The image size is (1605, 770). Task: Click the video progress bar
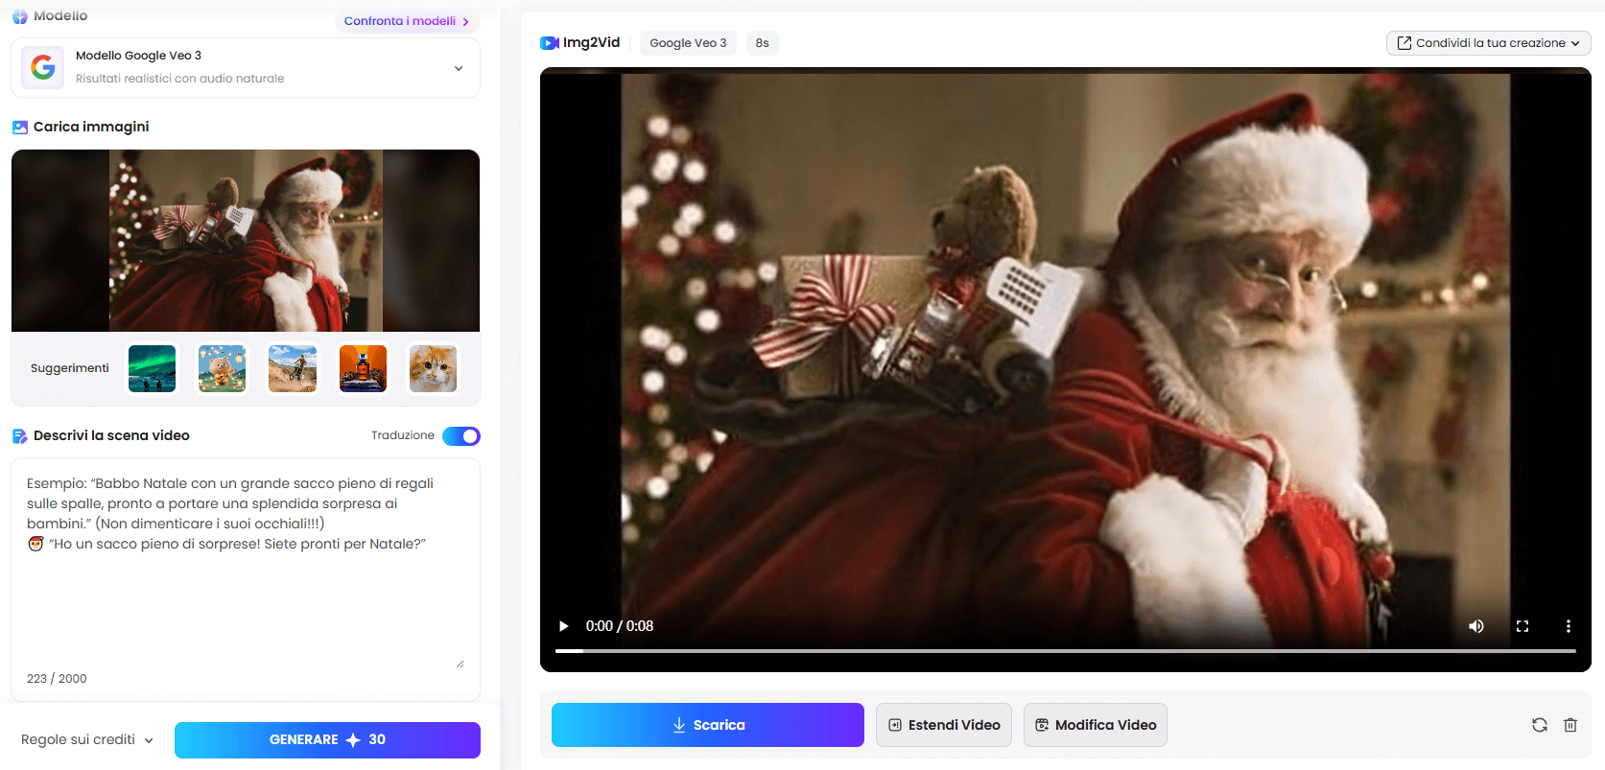pos(1066,651)
